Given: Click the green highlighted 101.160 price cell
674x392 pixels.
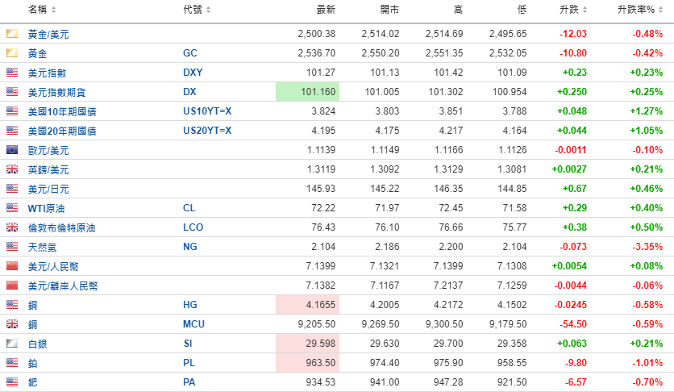Looking at the screenshot, I should pyautogui.click(x=307, y=92).
